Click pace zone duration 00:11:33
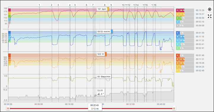The width and height of the screenshot is (214, 112). (x=200, y=40)
